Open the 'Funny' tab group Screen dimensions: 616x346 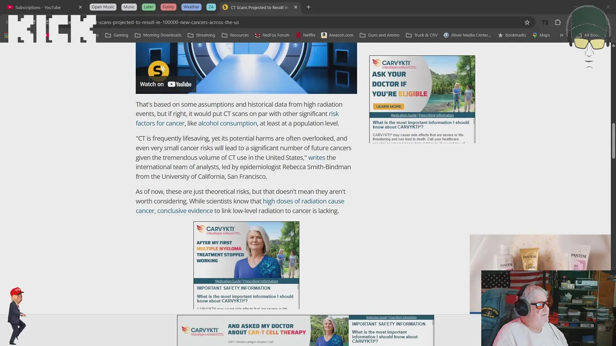168,7
